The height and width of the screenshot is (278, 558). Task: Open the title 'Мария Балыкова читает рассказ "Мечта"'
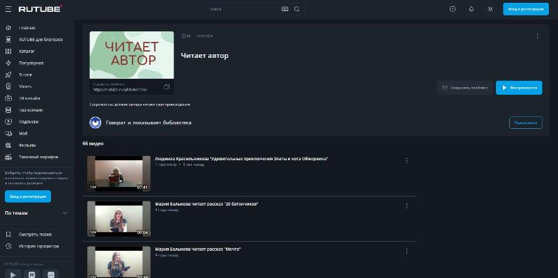click(198, 249)
